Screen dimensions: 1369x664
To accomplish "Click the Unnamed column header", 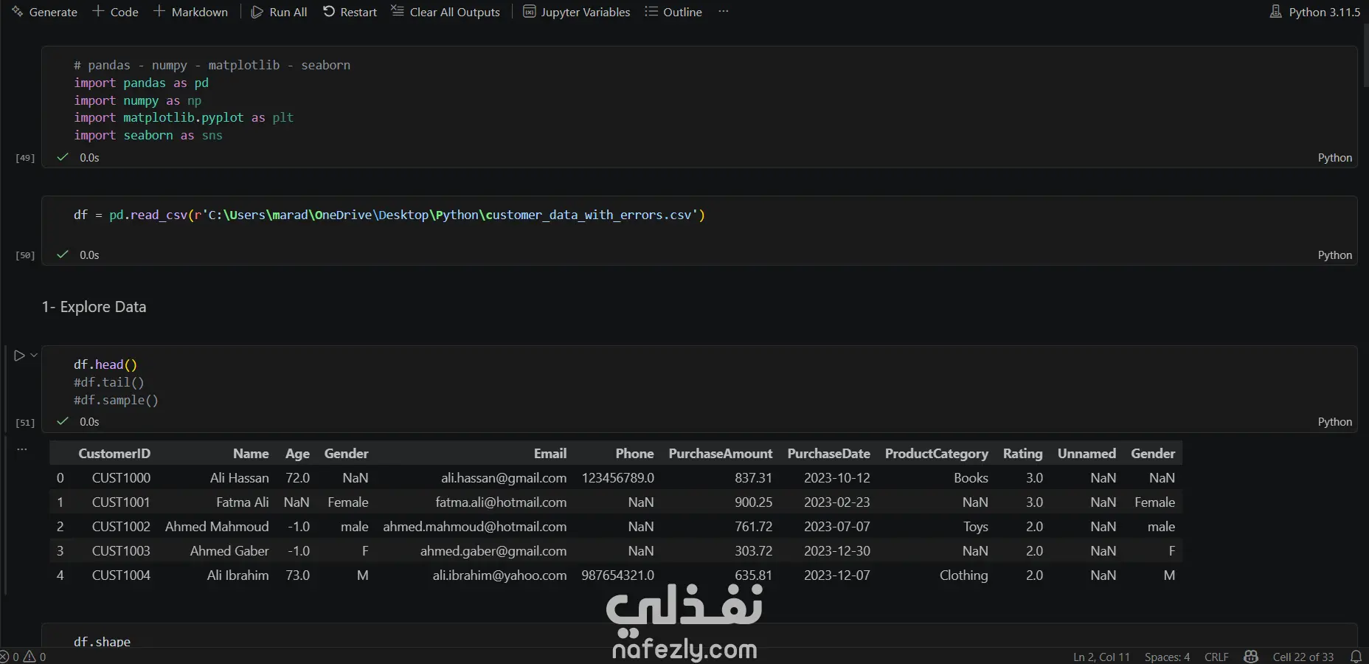I will [1086, 454].
